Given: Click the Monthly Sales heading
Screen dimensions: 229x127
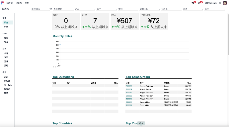Looking at the screenshot, I should [62, 36].
